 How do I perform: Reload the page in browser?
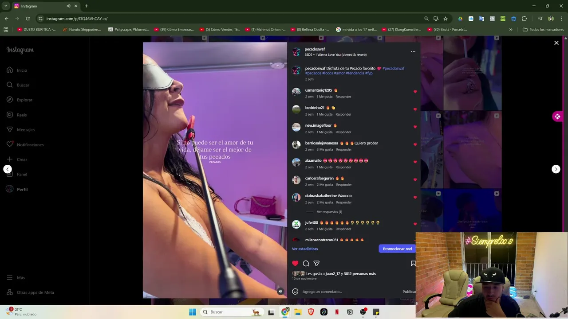pyautogui.click(x=28, y=19)
